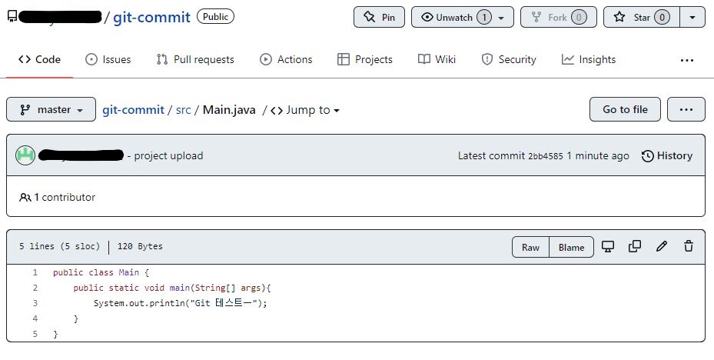Edit this file with the pencil icon
714x360 pixels.
[x=662, y=246]
